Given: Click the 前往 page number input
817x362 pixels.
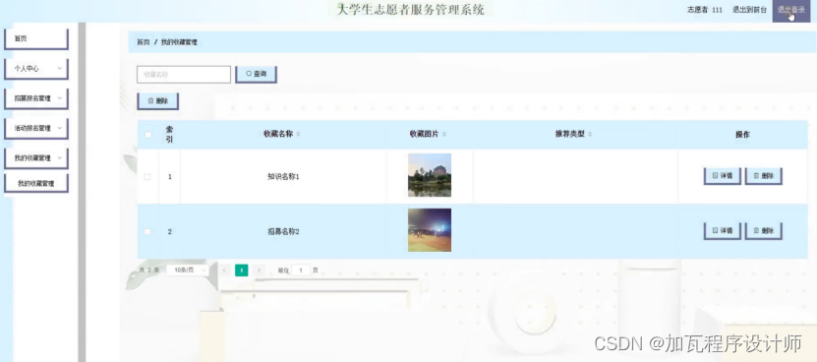Looking at the screenshot, I should [x=301, y=271].
